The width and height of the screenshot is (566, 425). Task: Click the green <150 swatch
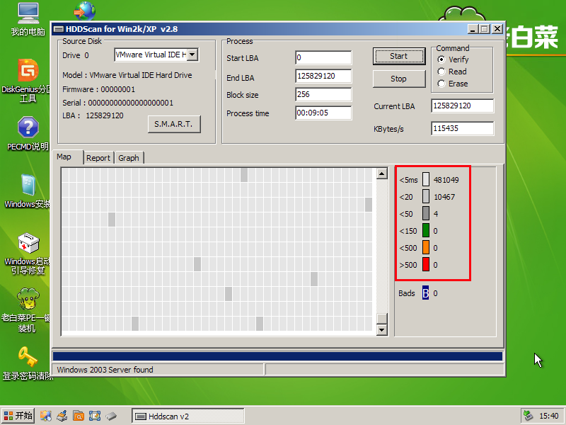tap(426, 231)
